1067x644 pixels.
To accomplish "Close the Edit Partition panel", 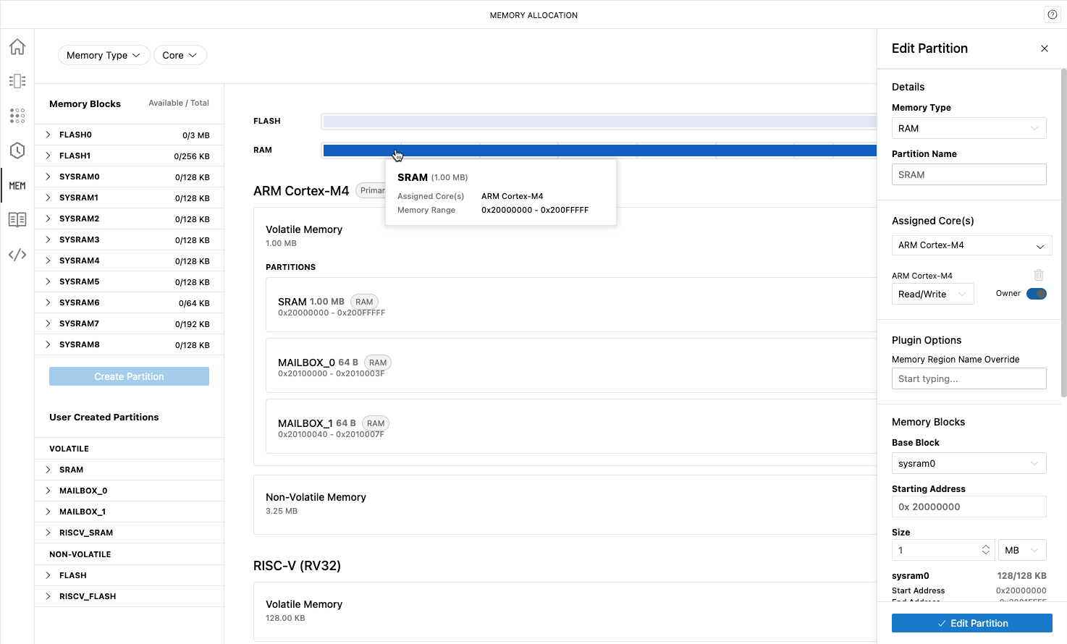I will pos(1045,48).
